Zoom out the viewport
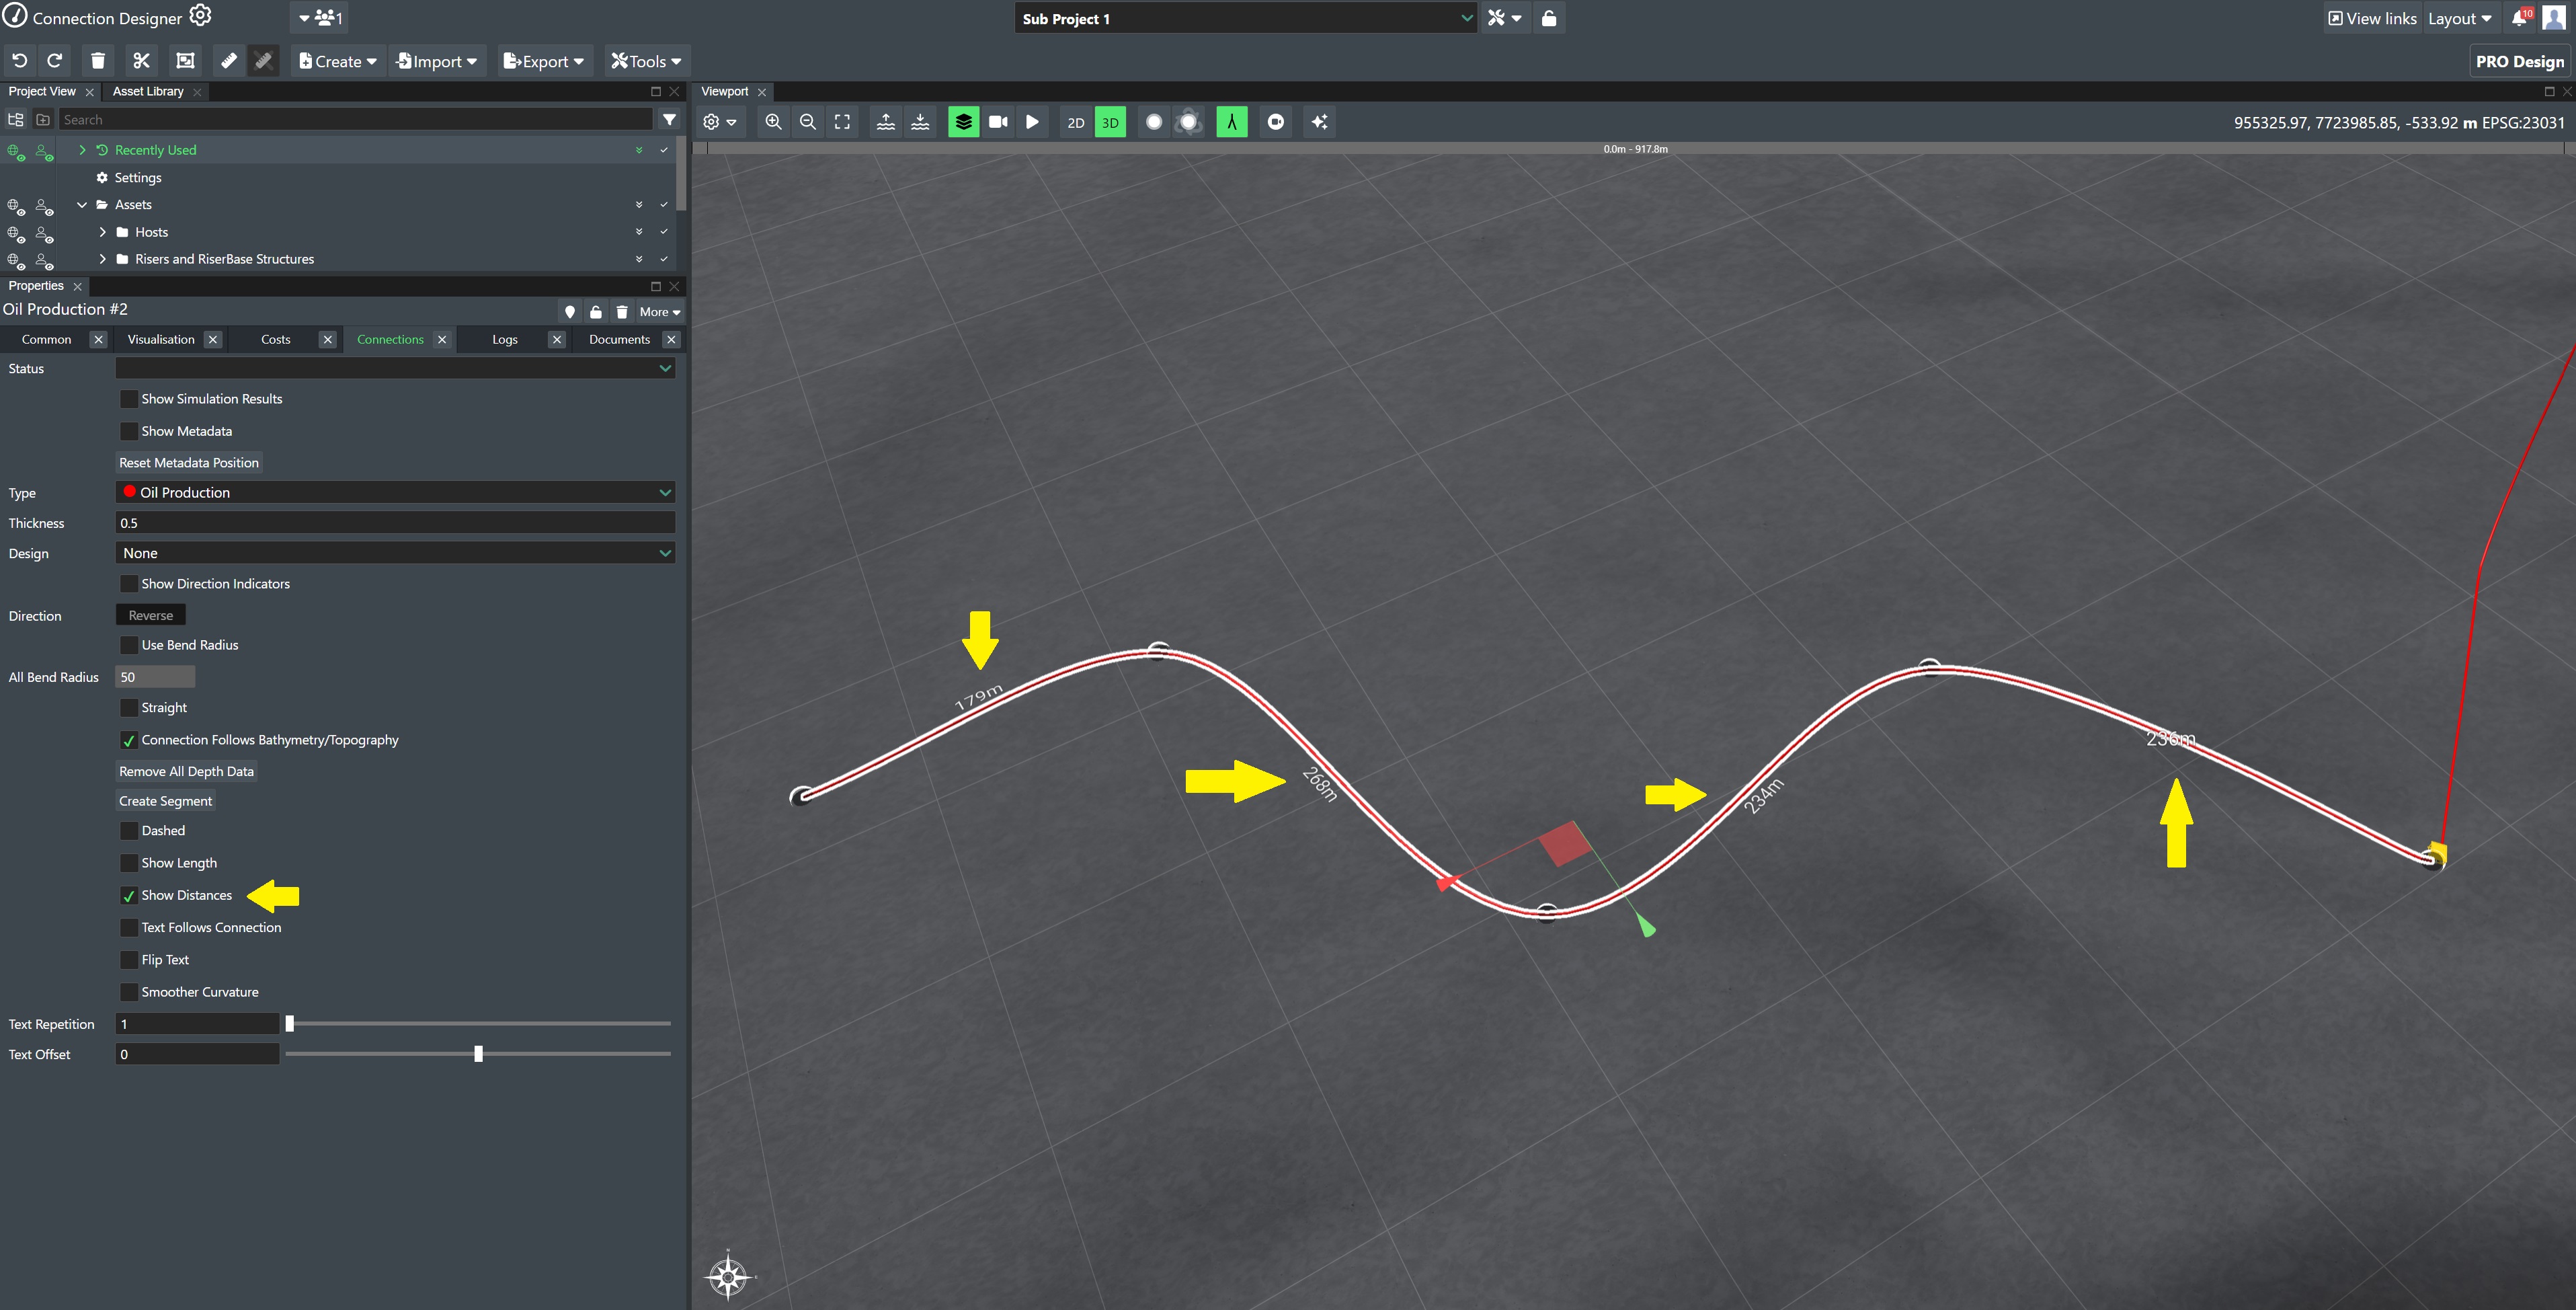Viewport: 2576px width, 1310px height. coord(808,122)
